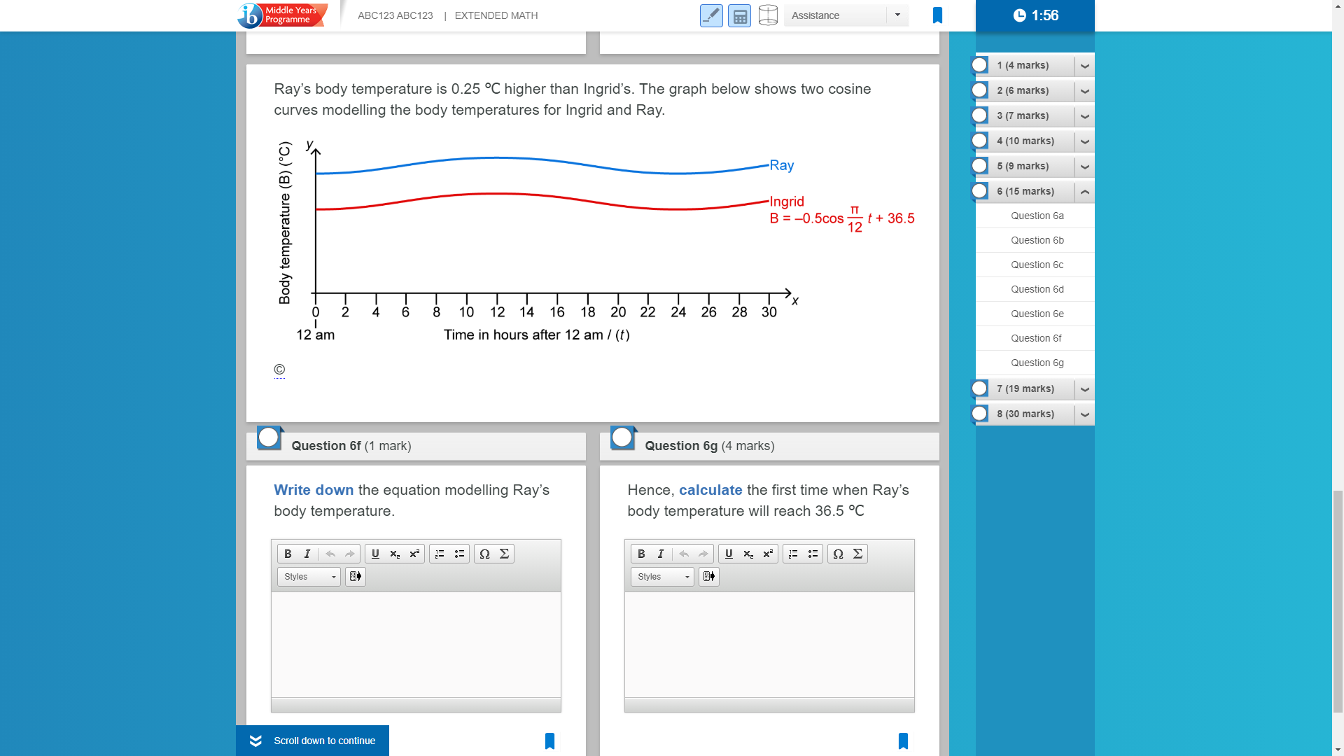Screen dimensions: 1344x756
Task: Bookmark Question 6f with bottom bookmark icon
Action: tap(549, 741)
